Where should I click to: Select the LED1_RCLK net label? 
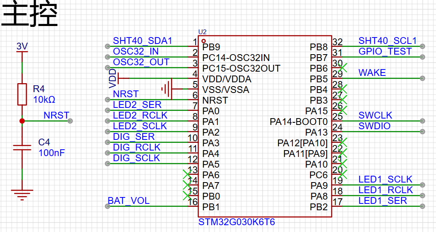(386, 190)
